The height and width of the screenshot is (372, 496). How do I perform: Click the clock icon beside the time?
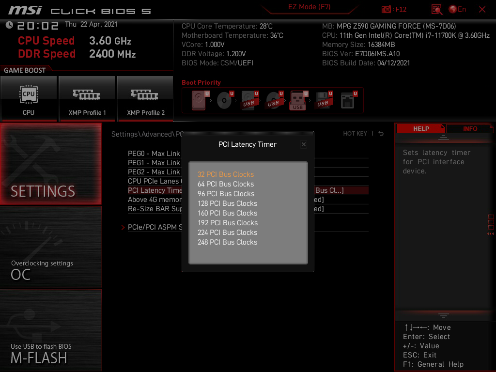coord(9,25)
